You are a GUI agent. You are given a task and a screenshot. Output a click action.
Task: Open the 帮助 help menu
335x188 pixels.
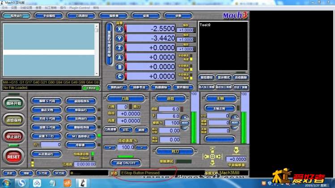click(96, 8)
